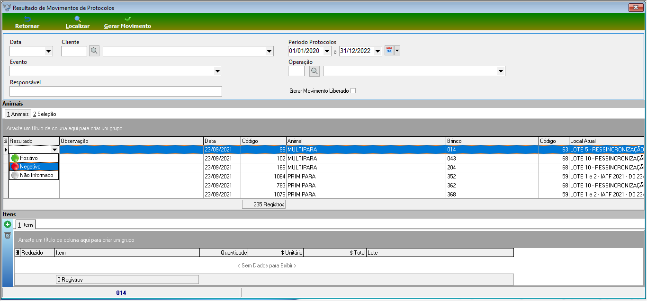This screenshot has height=301, width=647.
Task: Toggle the Gerar Movimento Liberado checkbox
Action: [353, 91]
